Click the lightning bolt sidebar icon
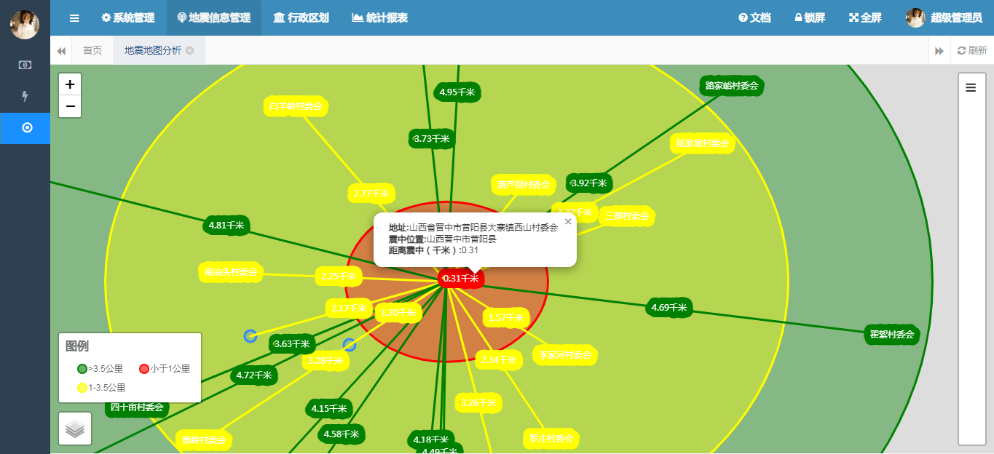The width and height of the screenshot is (994, 454). click(x=25, y=96)
